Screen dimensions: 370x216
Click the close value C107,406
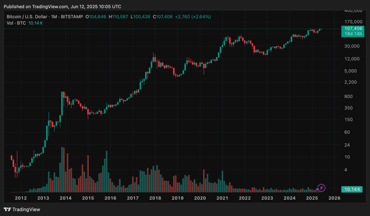click(163, 17)
